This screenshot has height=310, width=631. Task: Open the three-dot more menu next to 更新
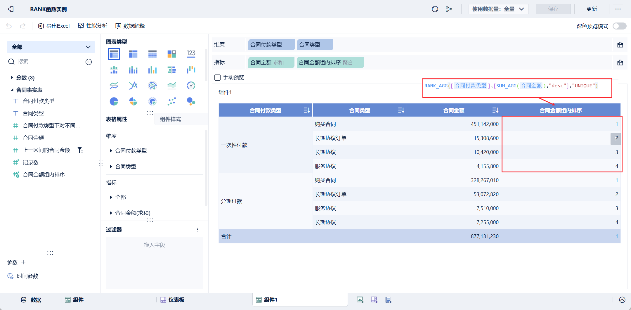coord(618,9)
